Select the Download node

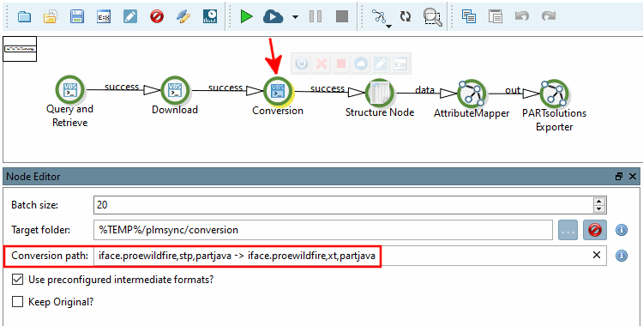[x=175, y=90]
